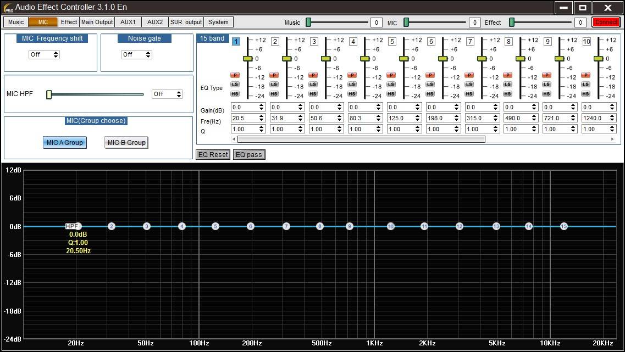Activate the band 4 number box

pos(353,41)
